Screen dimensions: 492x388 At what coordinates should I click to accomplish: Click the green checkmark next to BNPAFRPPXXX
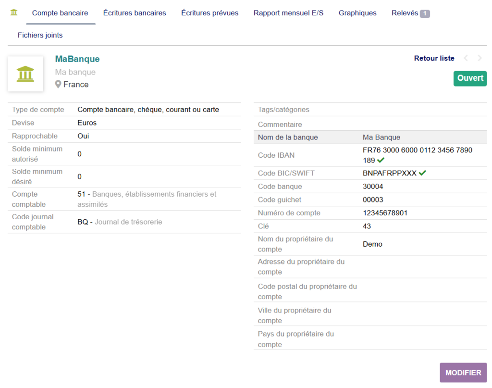[422, 173]
